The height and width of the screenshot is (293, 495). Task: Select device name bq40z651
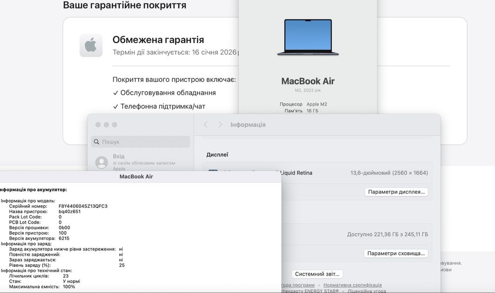[69, 212]
